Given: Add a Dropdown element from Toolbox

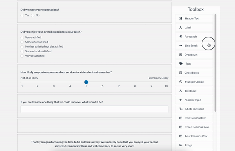Looking at the screenshot, I should [194, 55].
